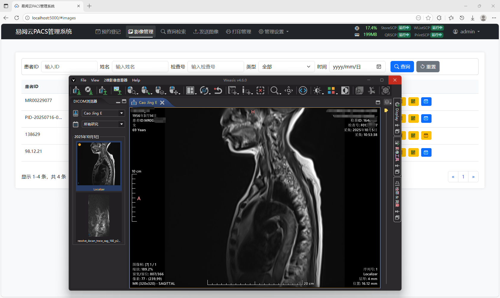
Task: Open the Cao Jing E patient dropdown
Action: [121, 113]
